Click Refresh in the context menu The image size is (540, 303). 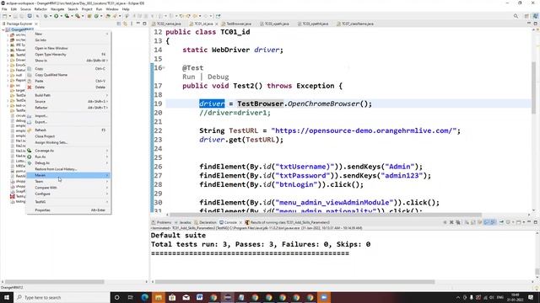click(x=68, y=130)
